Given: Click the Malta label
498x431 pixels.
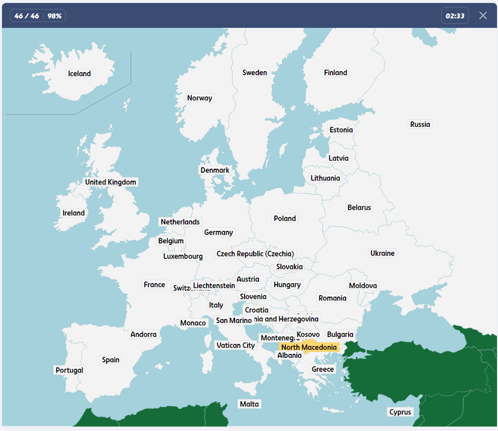Looking at the screenshot, I should click(249, 404).
